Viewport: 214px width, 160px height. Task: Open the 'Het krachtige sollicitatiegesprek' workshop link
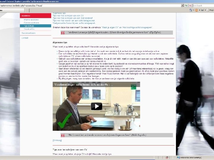(137, 27)
